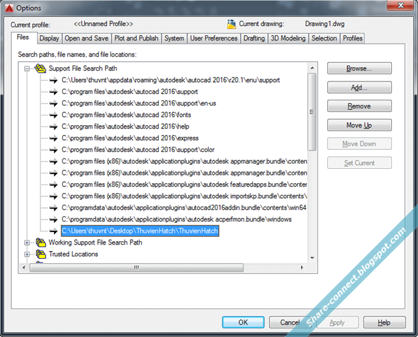Screen dimensions: 418x337
Task: Click arrow icon beside the ThuvienHatch path
Action: [54, 231]
